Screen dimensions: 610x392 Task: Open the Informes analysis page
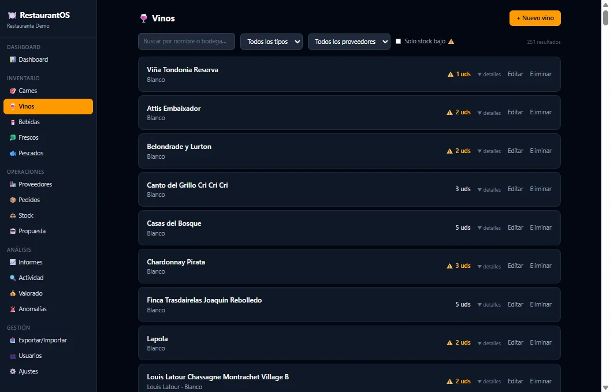49,262
